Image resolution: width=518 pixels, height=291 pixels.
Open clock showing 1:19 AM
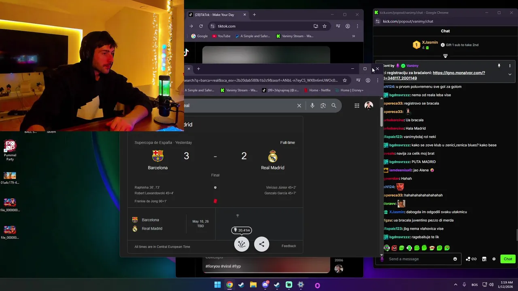[506, 285]
